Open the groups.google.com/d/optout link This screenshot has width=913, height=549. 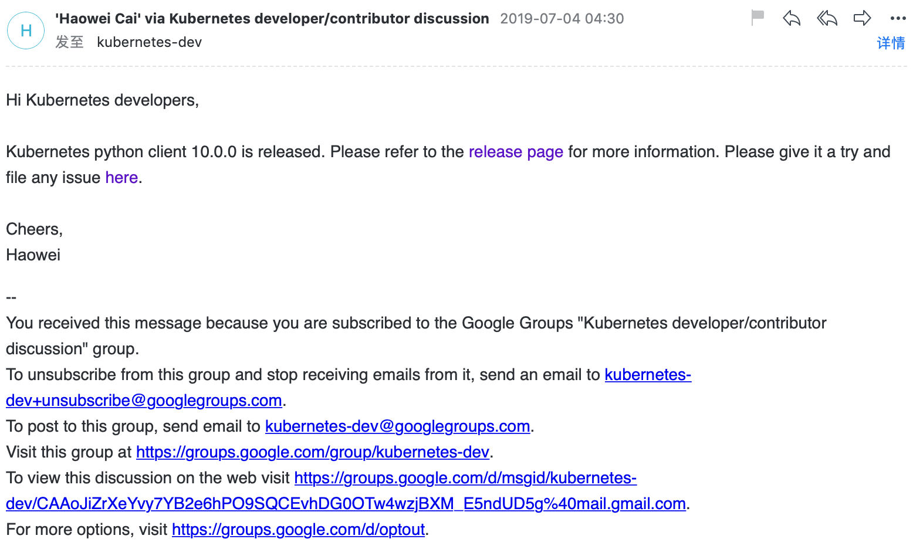pos(298,530)
